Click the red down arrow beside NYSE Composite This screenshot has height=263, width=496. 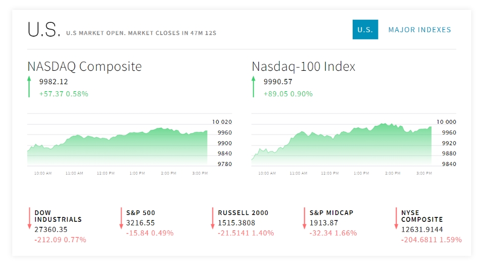(396, 218)
